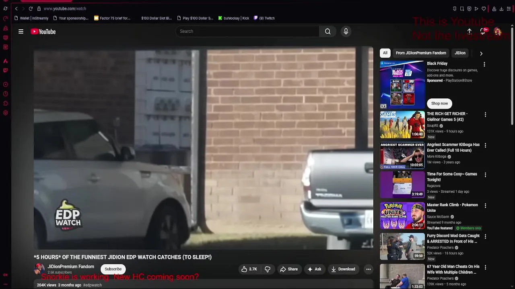Screen dimensions: 515x289
Task: Open the Twitch icon in browser sidebar
Action: (5, 70)
